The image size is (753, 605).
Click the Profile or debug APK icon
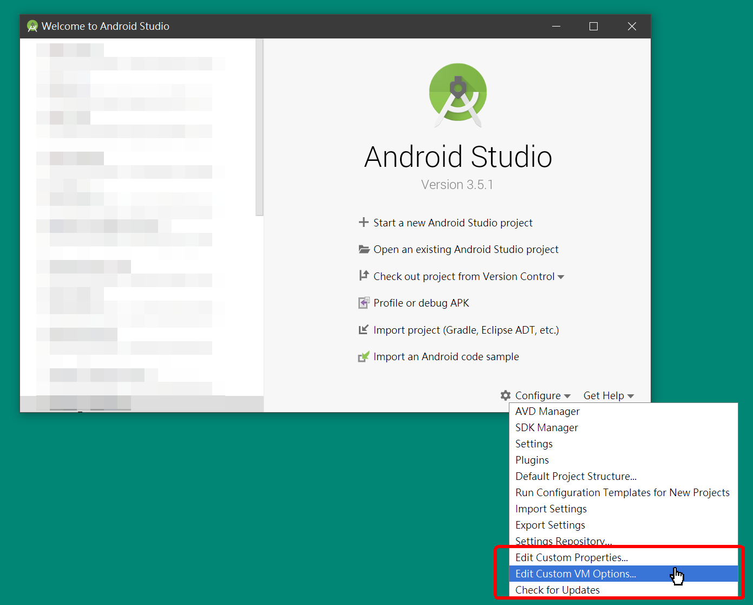pos(364,303)
